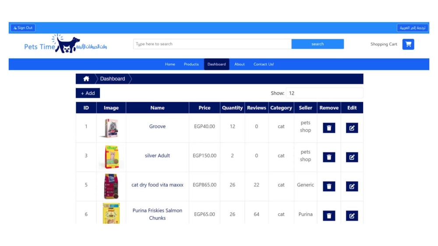Click price cell EGP865.00
This screenshot has height=246, width=438.
[x=205, y=185]
